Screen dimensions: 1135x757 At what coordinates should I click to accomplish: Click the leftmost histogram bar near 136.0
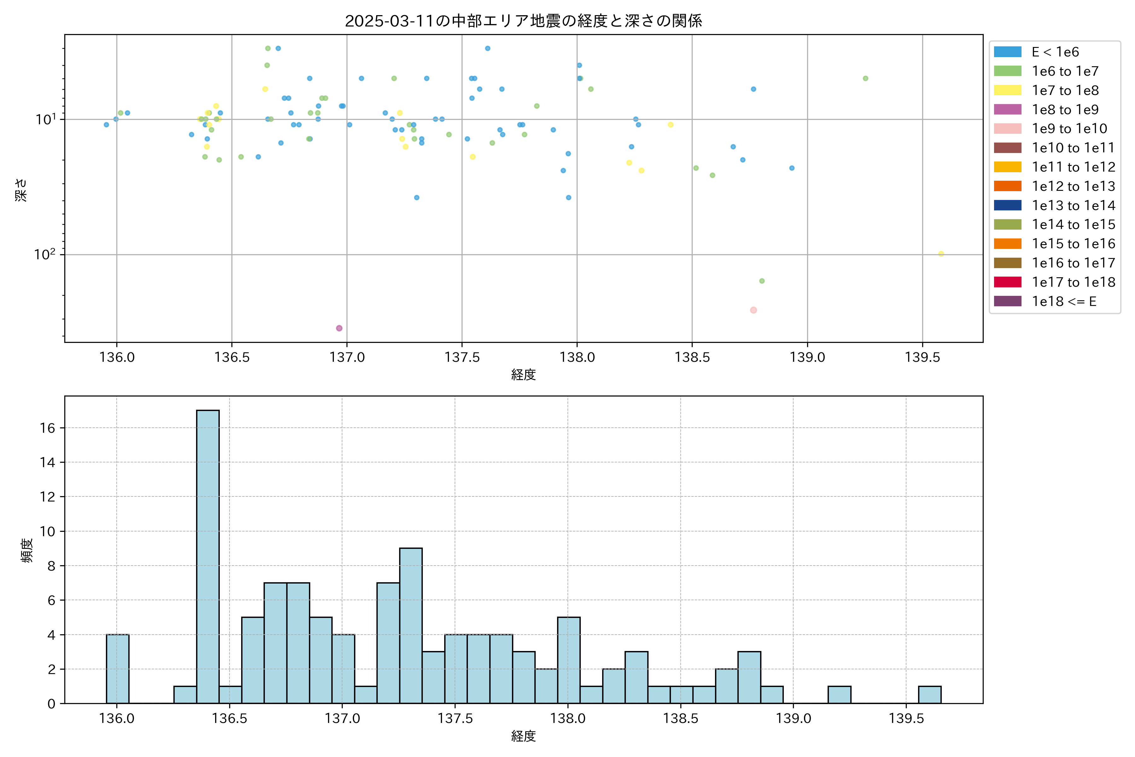pyautogui.click(x=117, y=669)
